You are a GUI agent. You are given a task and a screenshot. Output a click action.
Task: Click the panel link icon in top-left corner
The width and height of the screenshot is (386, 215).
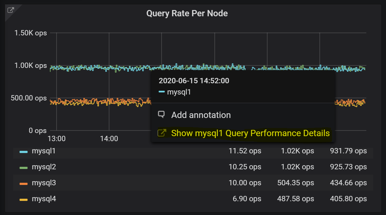(x=10, y=10)
